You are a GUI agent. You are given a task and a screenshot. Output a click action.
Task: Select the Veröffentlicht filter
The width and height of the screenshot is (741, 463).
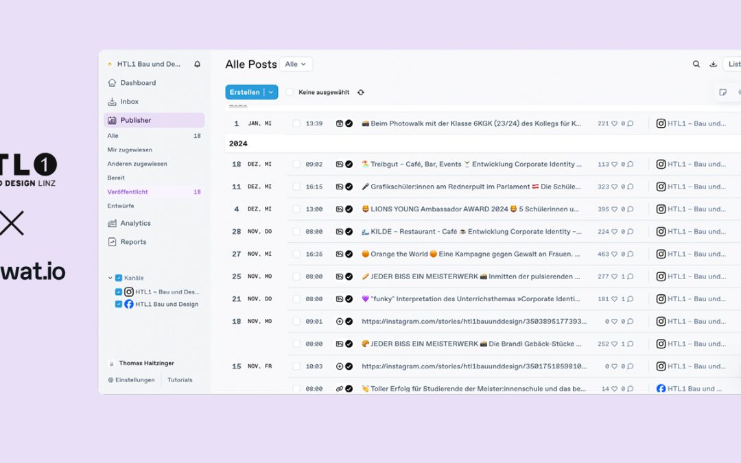tap(154, 192)
